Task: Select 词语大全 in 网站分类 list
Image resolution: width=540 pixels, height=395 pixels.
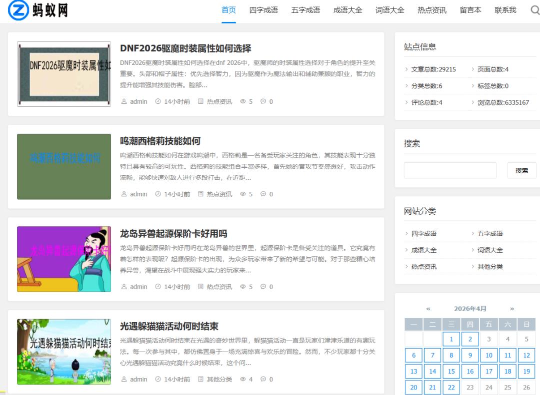Action: 490,250
